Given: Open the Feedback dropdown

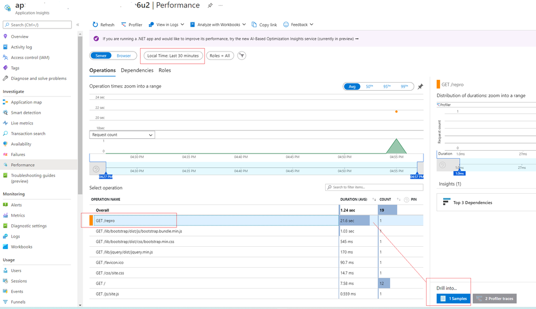Looking at the screenshot, I should (x=298, y=25).
